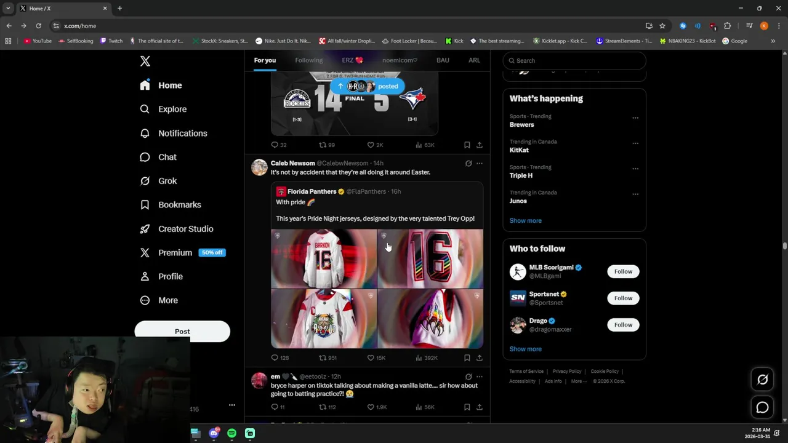Bookmark Caleb Newsom's post
Viewport: 788px width, 443px height.
[x=467, y=357]
